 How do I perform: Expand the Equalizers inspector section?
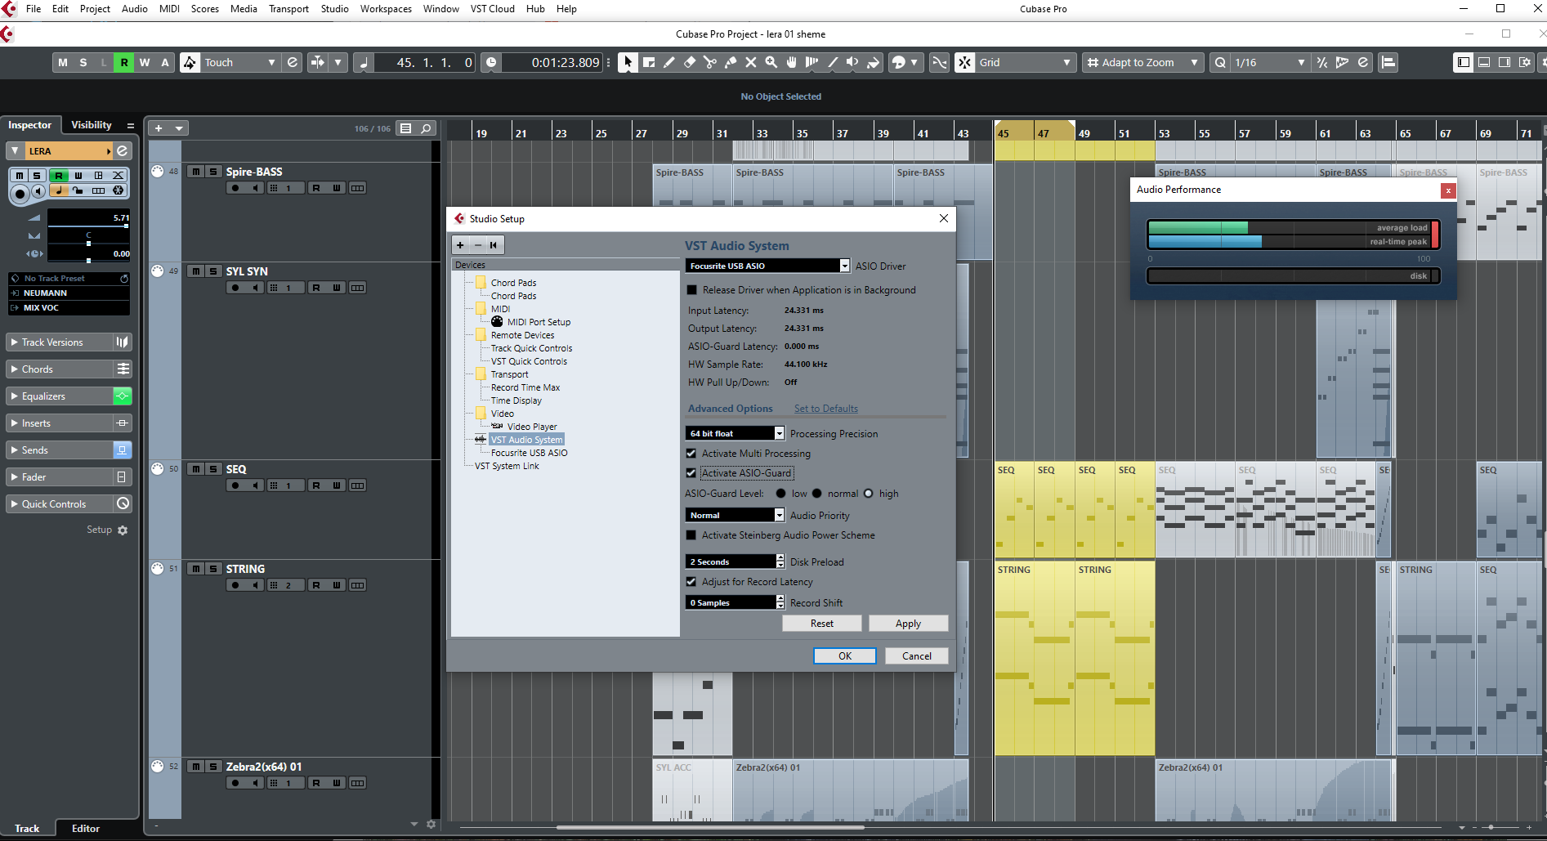click(59, 396)
